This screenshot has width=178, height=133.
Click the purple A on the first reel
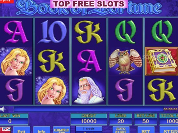(16, 32)
